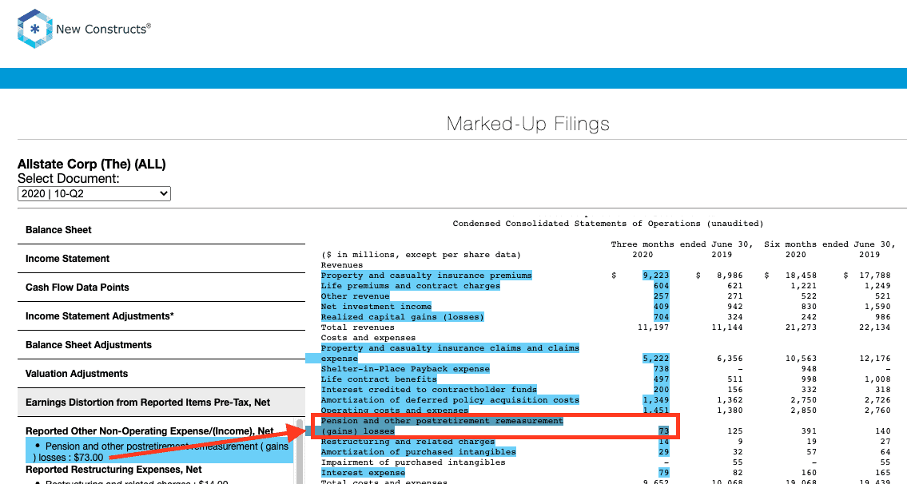Click the New Constructs logo icon
Screen dimensions: 907x484
point(34,28)
